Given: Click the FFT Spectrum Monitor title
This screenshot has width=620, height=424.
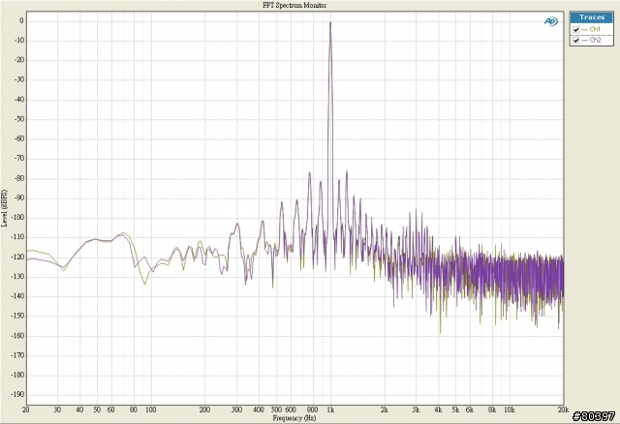Looking at the screenshot, I should [294, 5].
